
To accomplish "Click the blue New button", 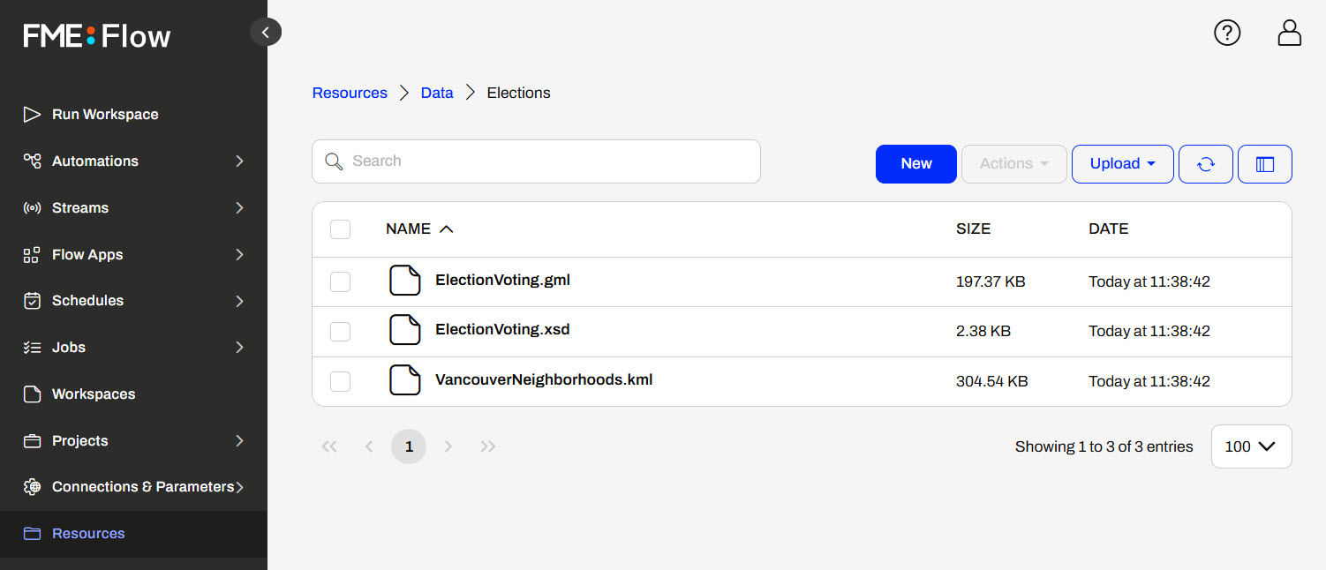I will (915, 164).
